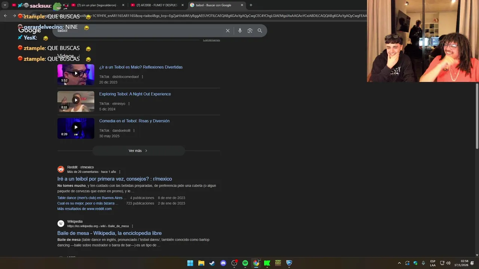This screenshot has height=269, width=479.
Task: Open the Kick app on taskbar
Action: click(267, 263)
